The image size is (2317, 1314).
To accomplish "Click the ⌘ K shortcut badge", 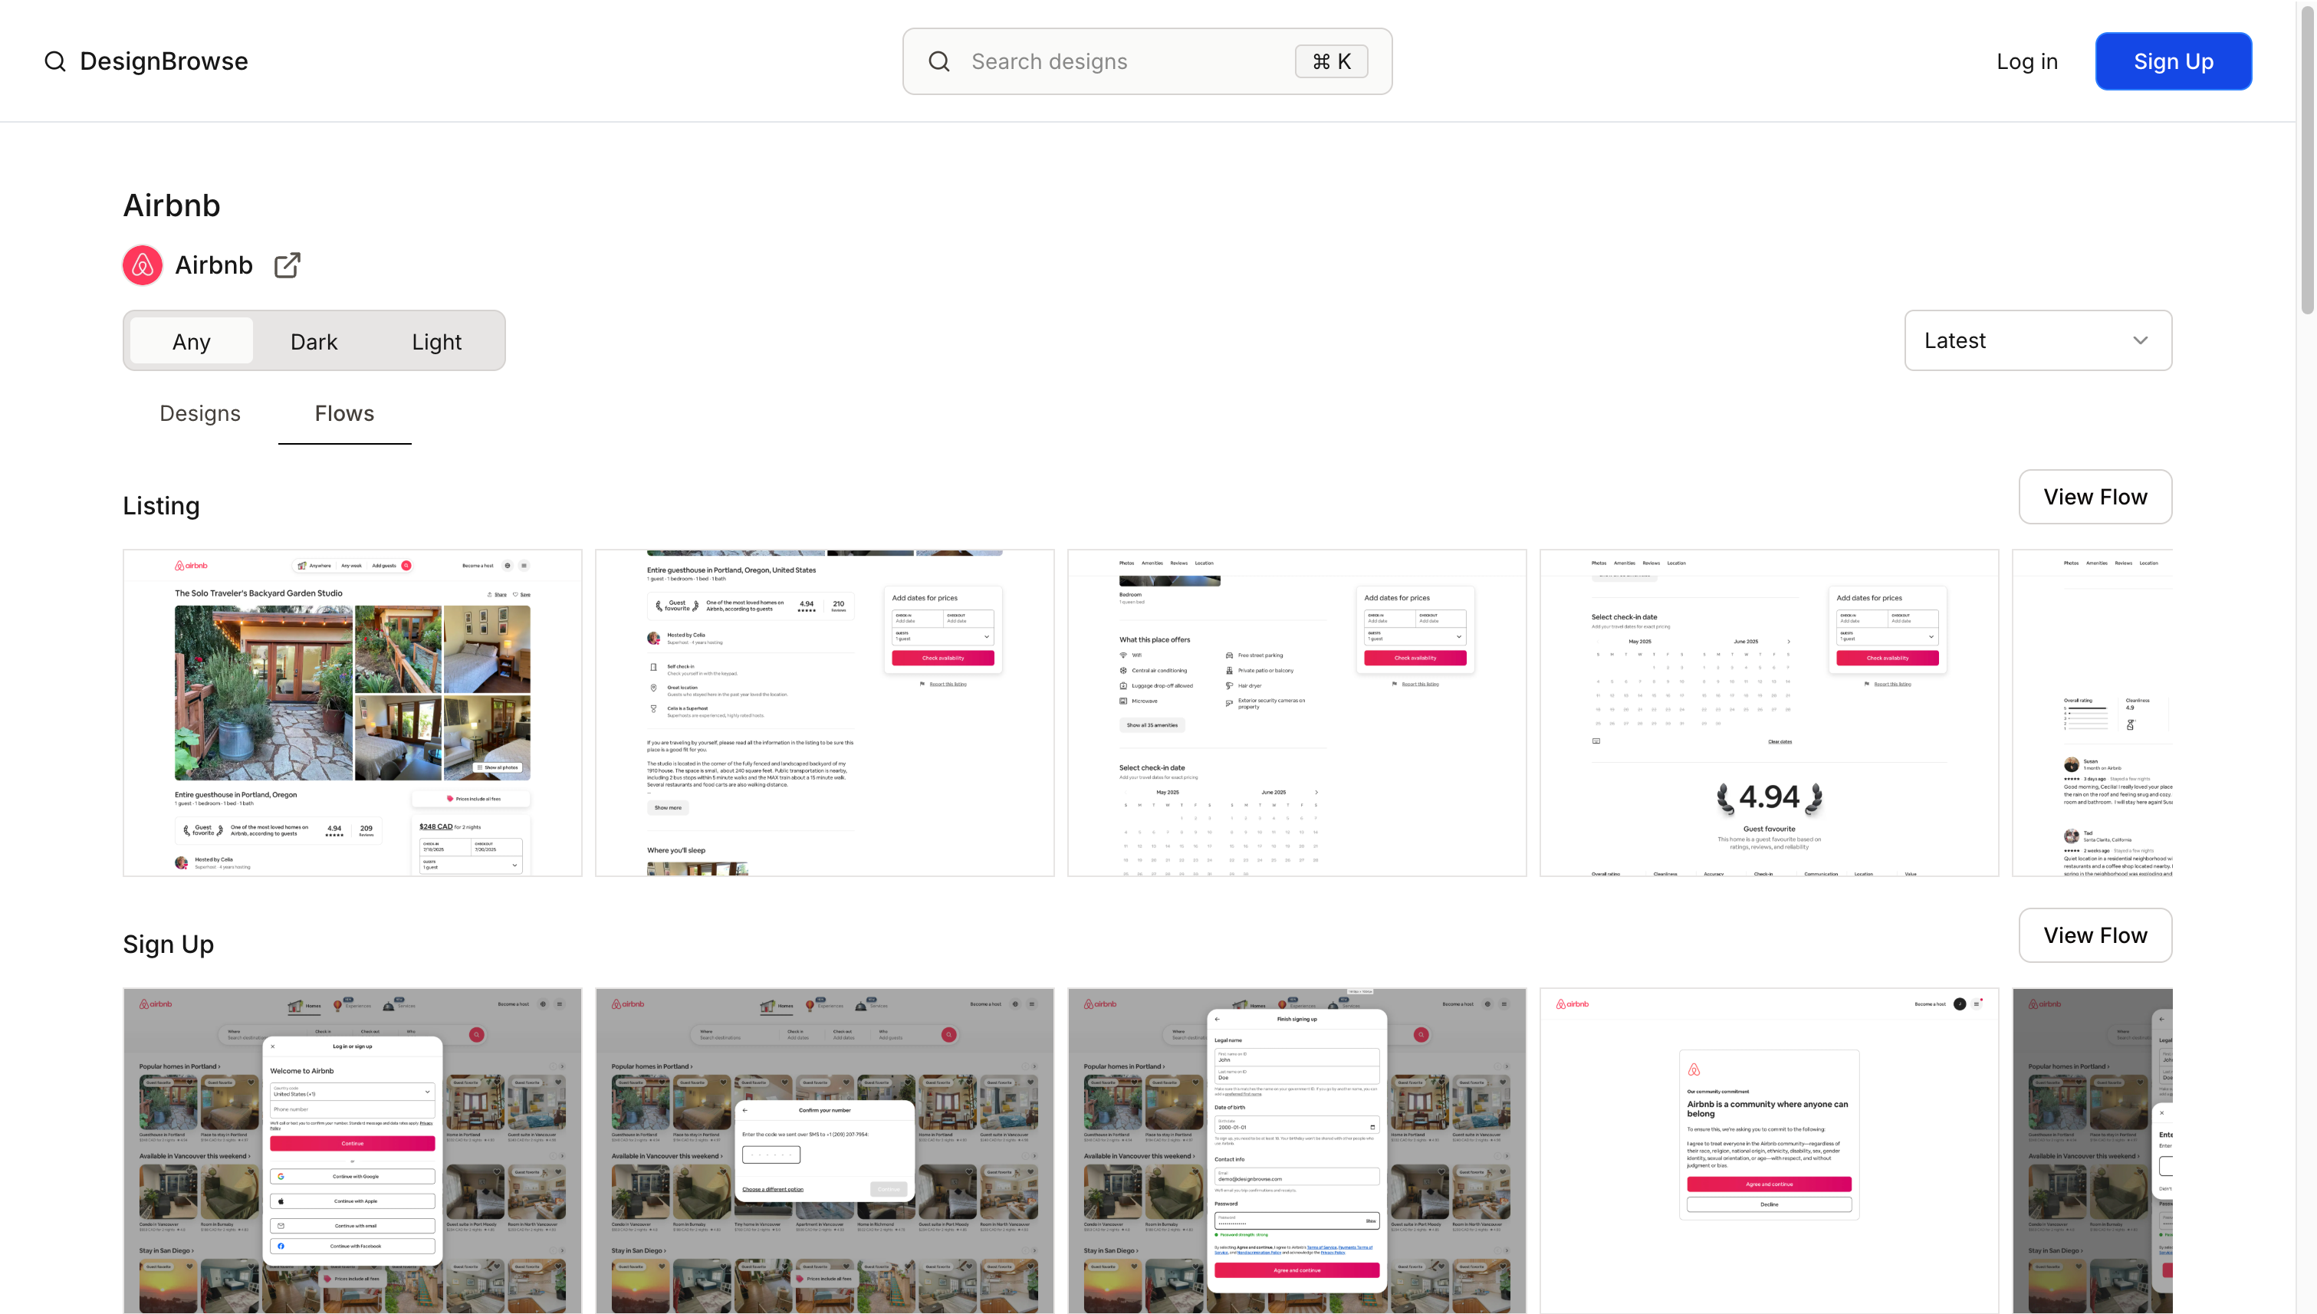I will coord(1331,61).
